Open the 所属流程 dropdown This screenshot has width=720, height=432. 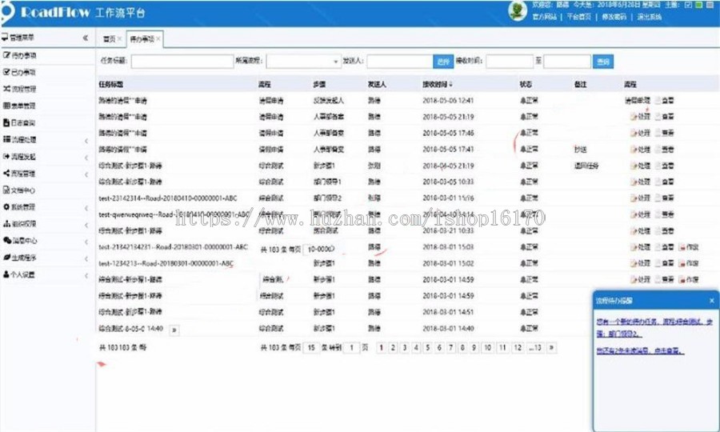(x=303, y=62)
